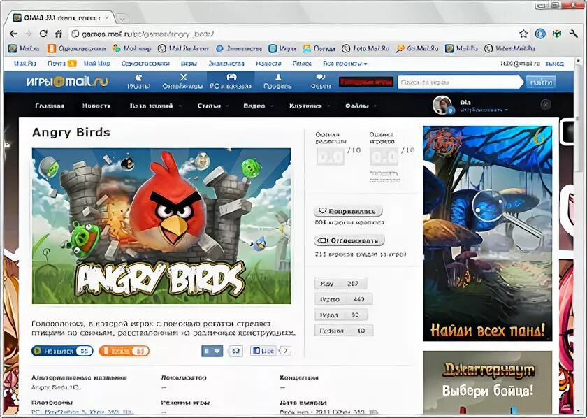This screenshot has width=587, height=418.
Task: Open the Найди всех панд ad banner
Action: pyautogui.click(x=487, y=233)
